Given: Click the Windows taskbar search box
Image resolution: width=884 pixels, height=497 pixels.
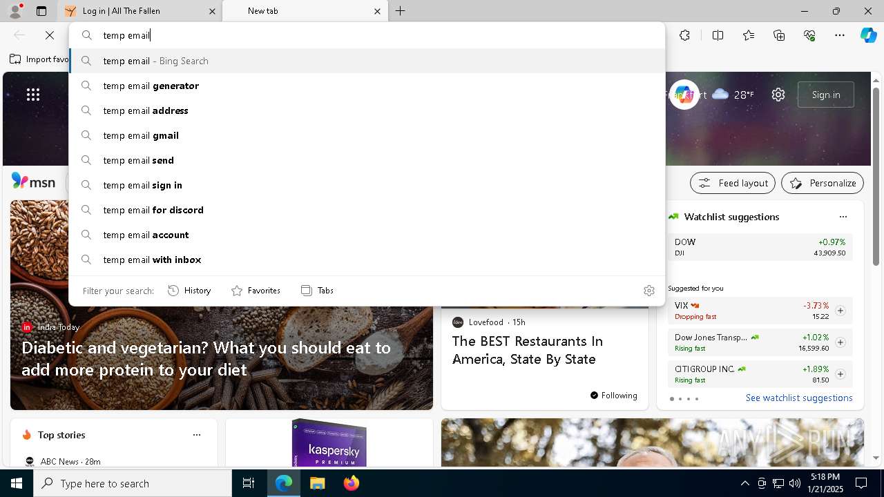Looking at the screenshot, I should 133,483.
